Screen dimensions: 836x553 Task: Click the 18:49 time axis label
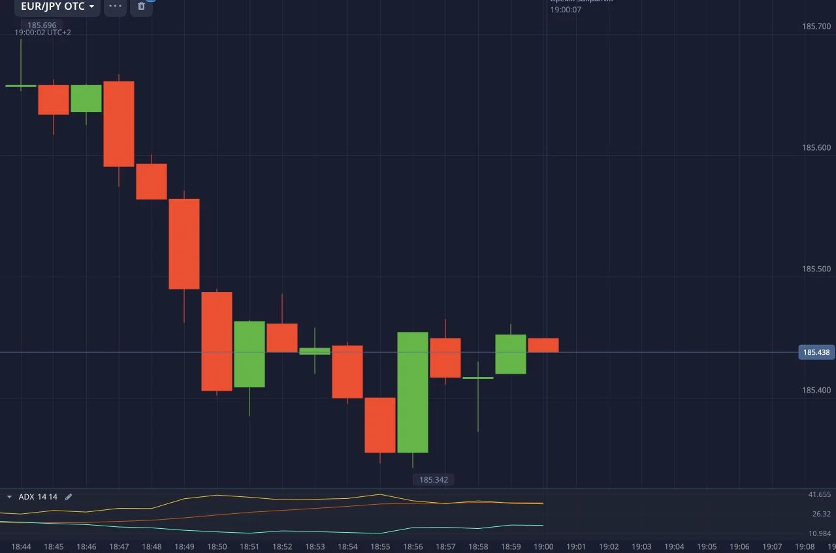[184, 546]
